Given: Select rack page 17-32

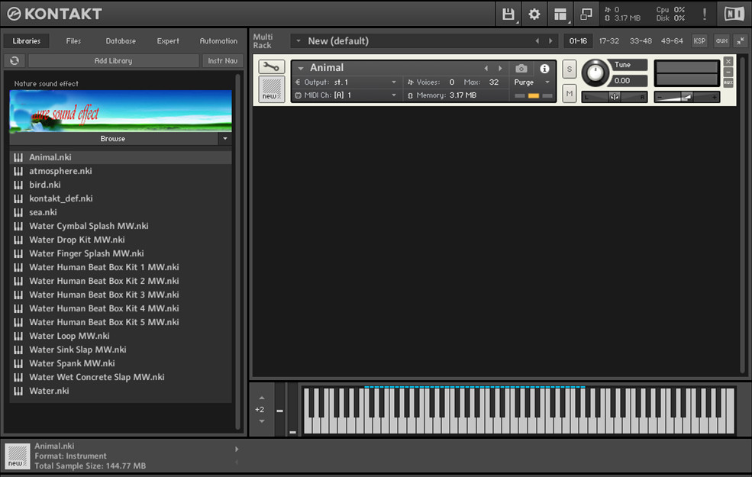Looking at the screenshot, I should [608, 40].
